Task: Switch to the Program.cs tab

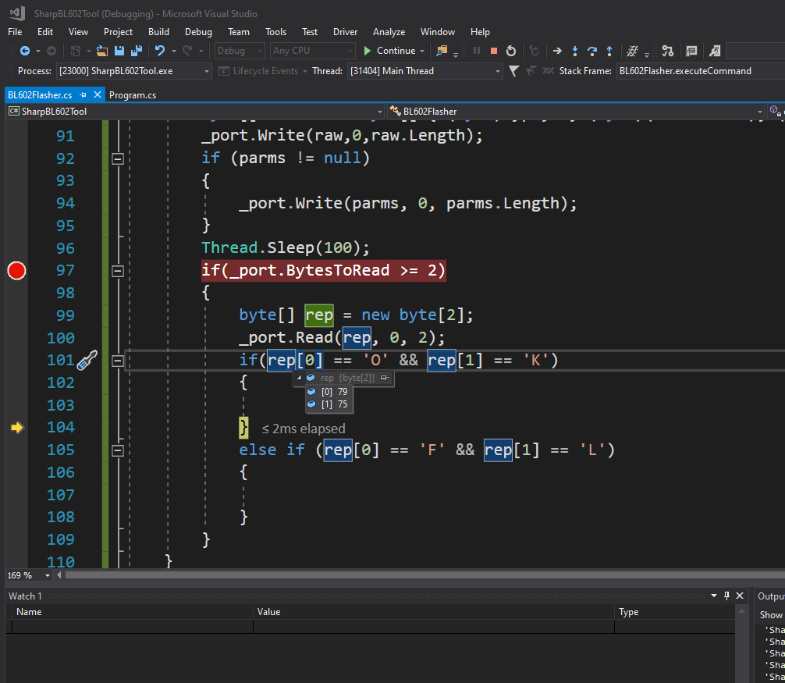Action: click(133, 94)
